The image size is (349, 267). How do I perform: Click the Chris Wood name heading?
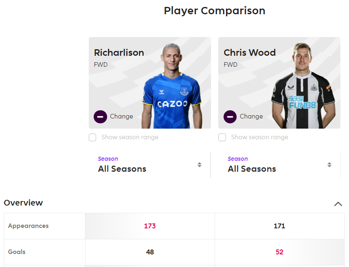250,53
